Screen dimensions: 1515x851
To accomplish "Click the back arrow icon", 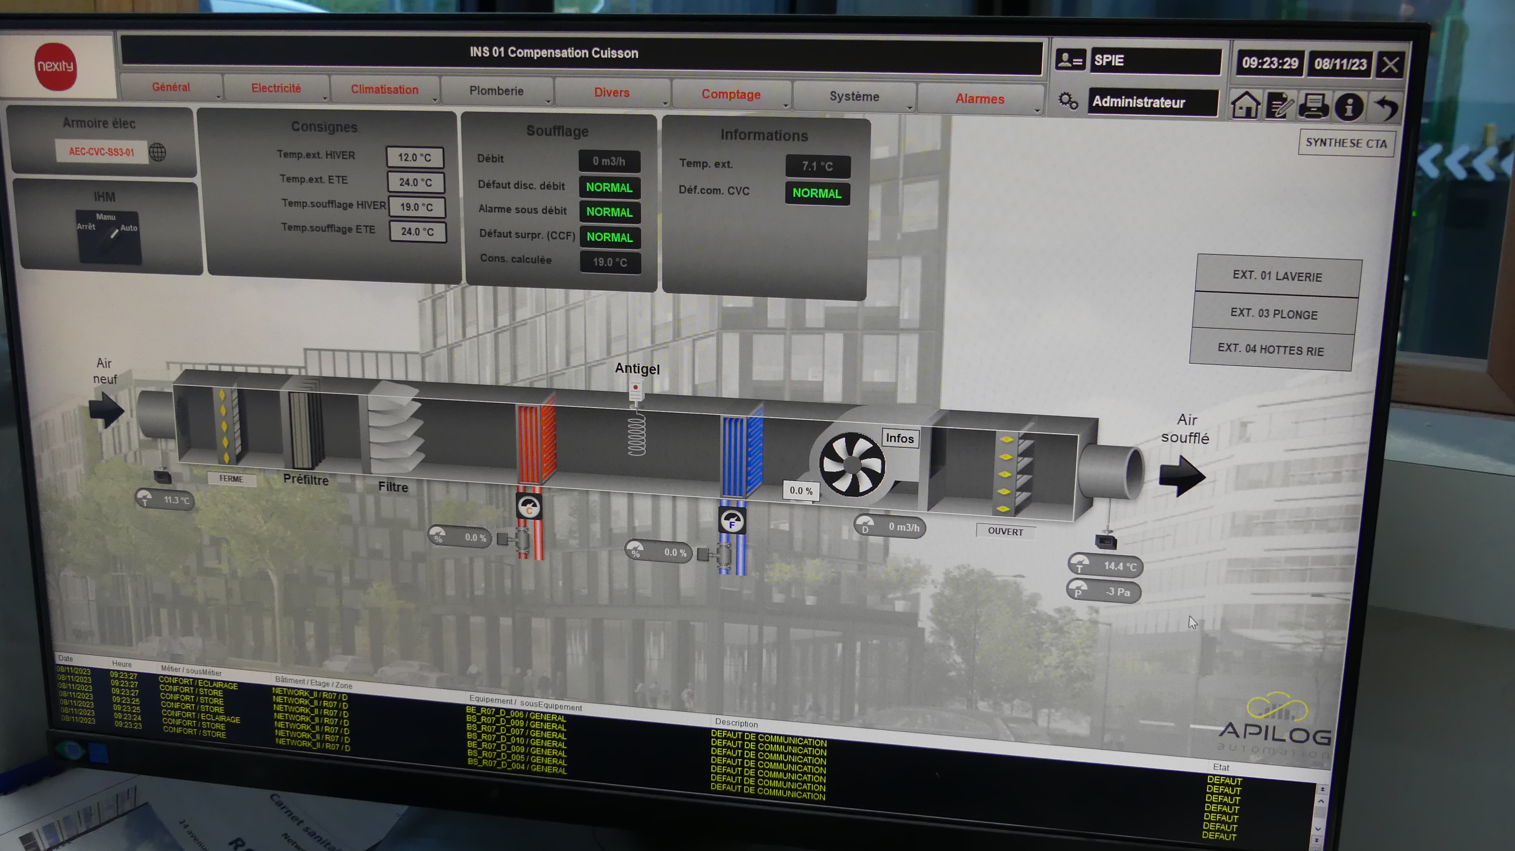I will (1386, 108).
